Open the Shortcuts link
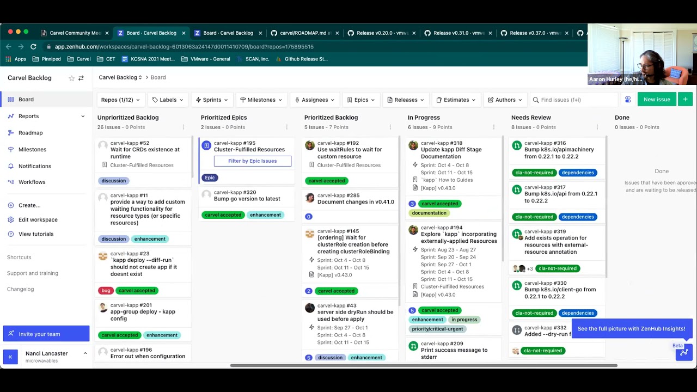 [x=19, y=257]
